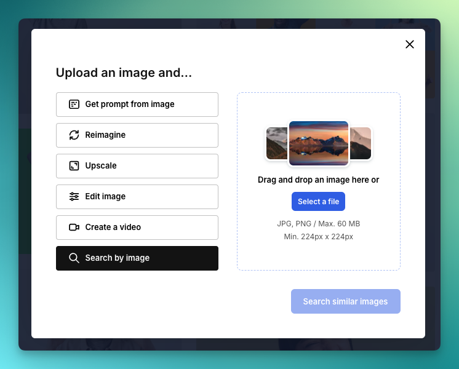
Task: Choose the Create a video option label
Action: point(113,227)
